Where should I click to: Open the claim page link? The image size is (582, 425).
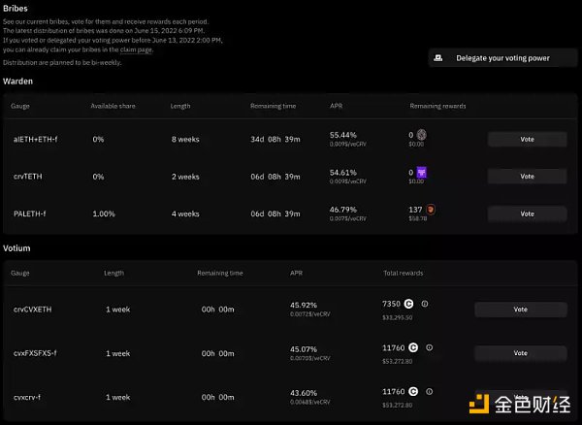click(139, 49)
